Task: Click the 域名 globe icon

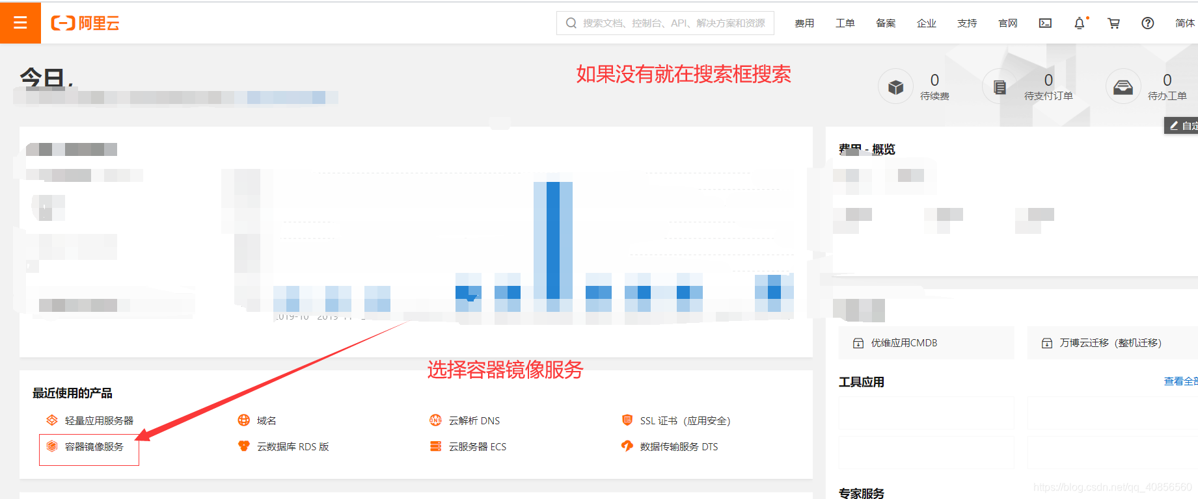Action: [x=244, y=420]
